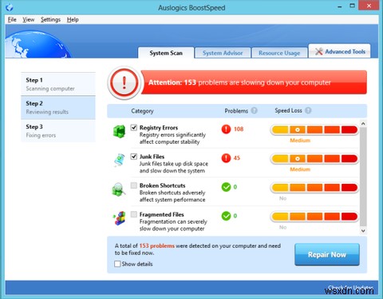Click the large red exclamation attention icon
This screenshot has height=299, width=383.
pyautogui.click(x=124, y=82)
